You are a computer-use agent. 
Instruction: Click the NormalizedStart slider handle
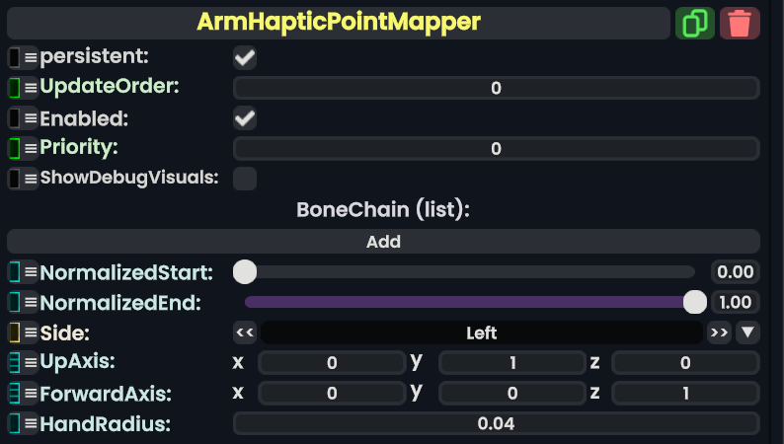click(245, 271)
